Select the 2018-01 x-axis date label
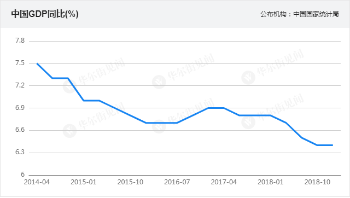Screen dimensions: 350x198 point(271,182)
